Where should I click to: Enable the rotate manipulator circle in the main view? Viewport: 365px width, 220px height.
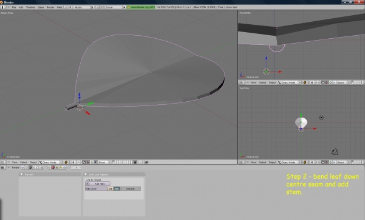[x=91, y=162]
